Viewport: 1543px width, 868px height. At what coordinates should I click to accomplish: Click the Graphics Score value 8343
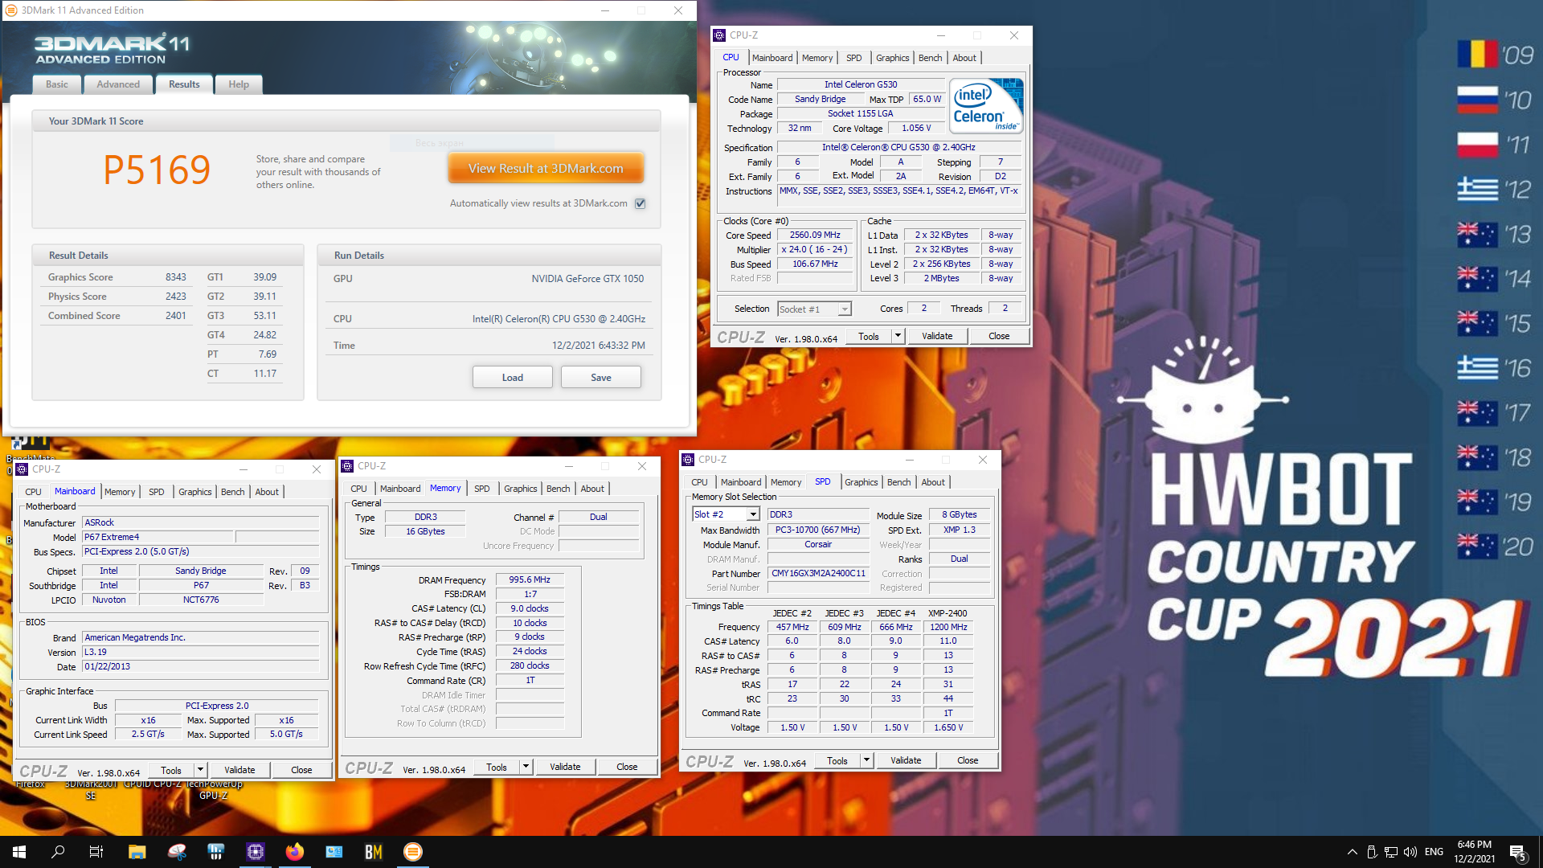(x=176, y=277)
